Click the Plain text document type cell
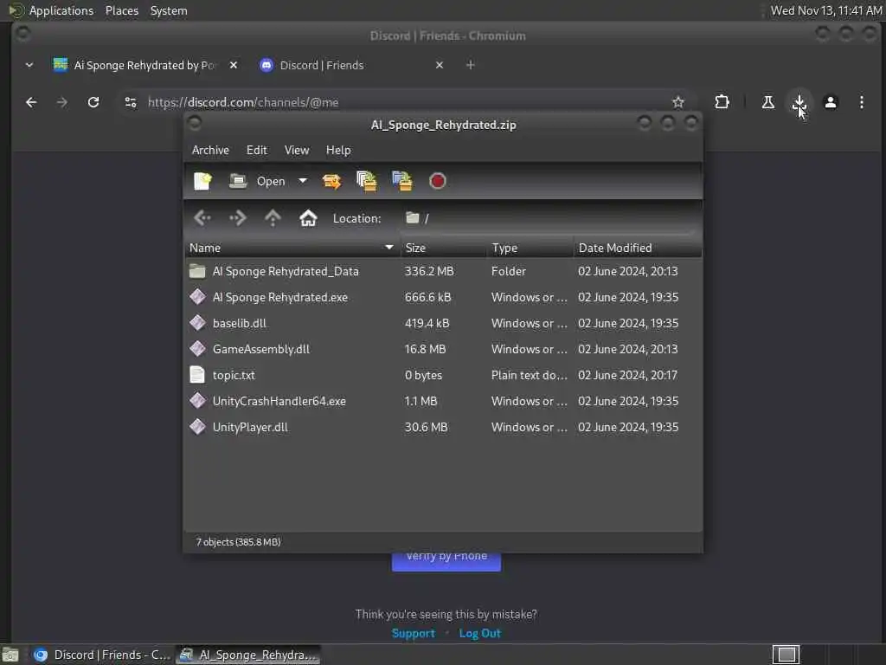Image resolution: width=886 pixels, height=665 pixels. pyautogui.click(x=529, y=376)
